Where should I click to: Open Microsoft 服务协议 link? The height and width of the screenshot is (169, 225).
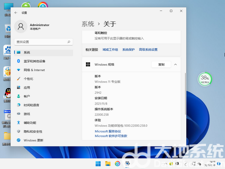coord(108,131)
